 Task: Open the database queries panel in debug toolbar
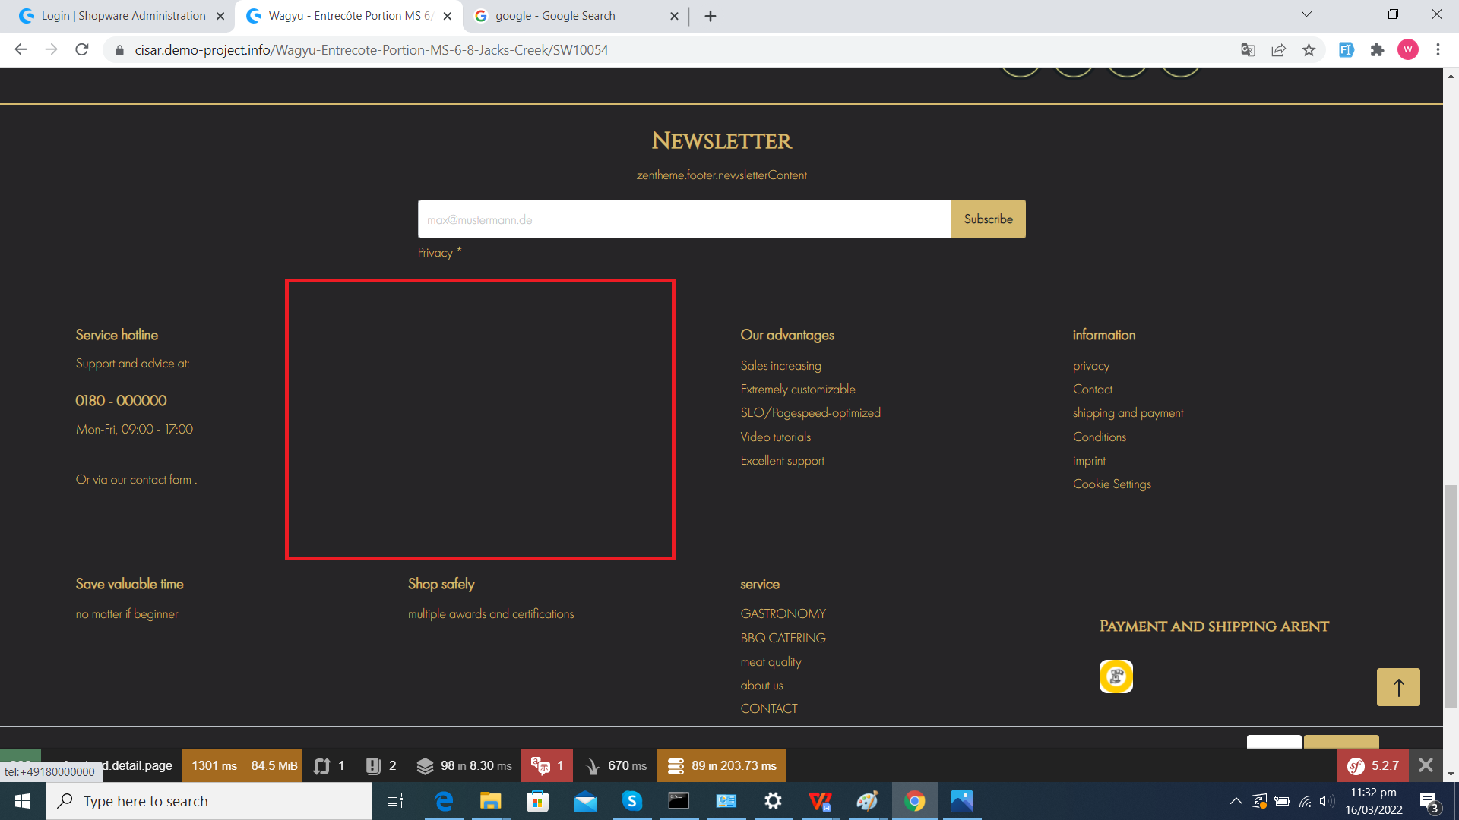[722, 765]
